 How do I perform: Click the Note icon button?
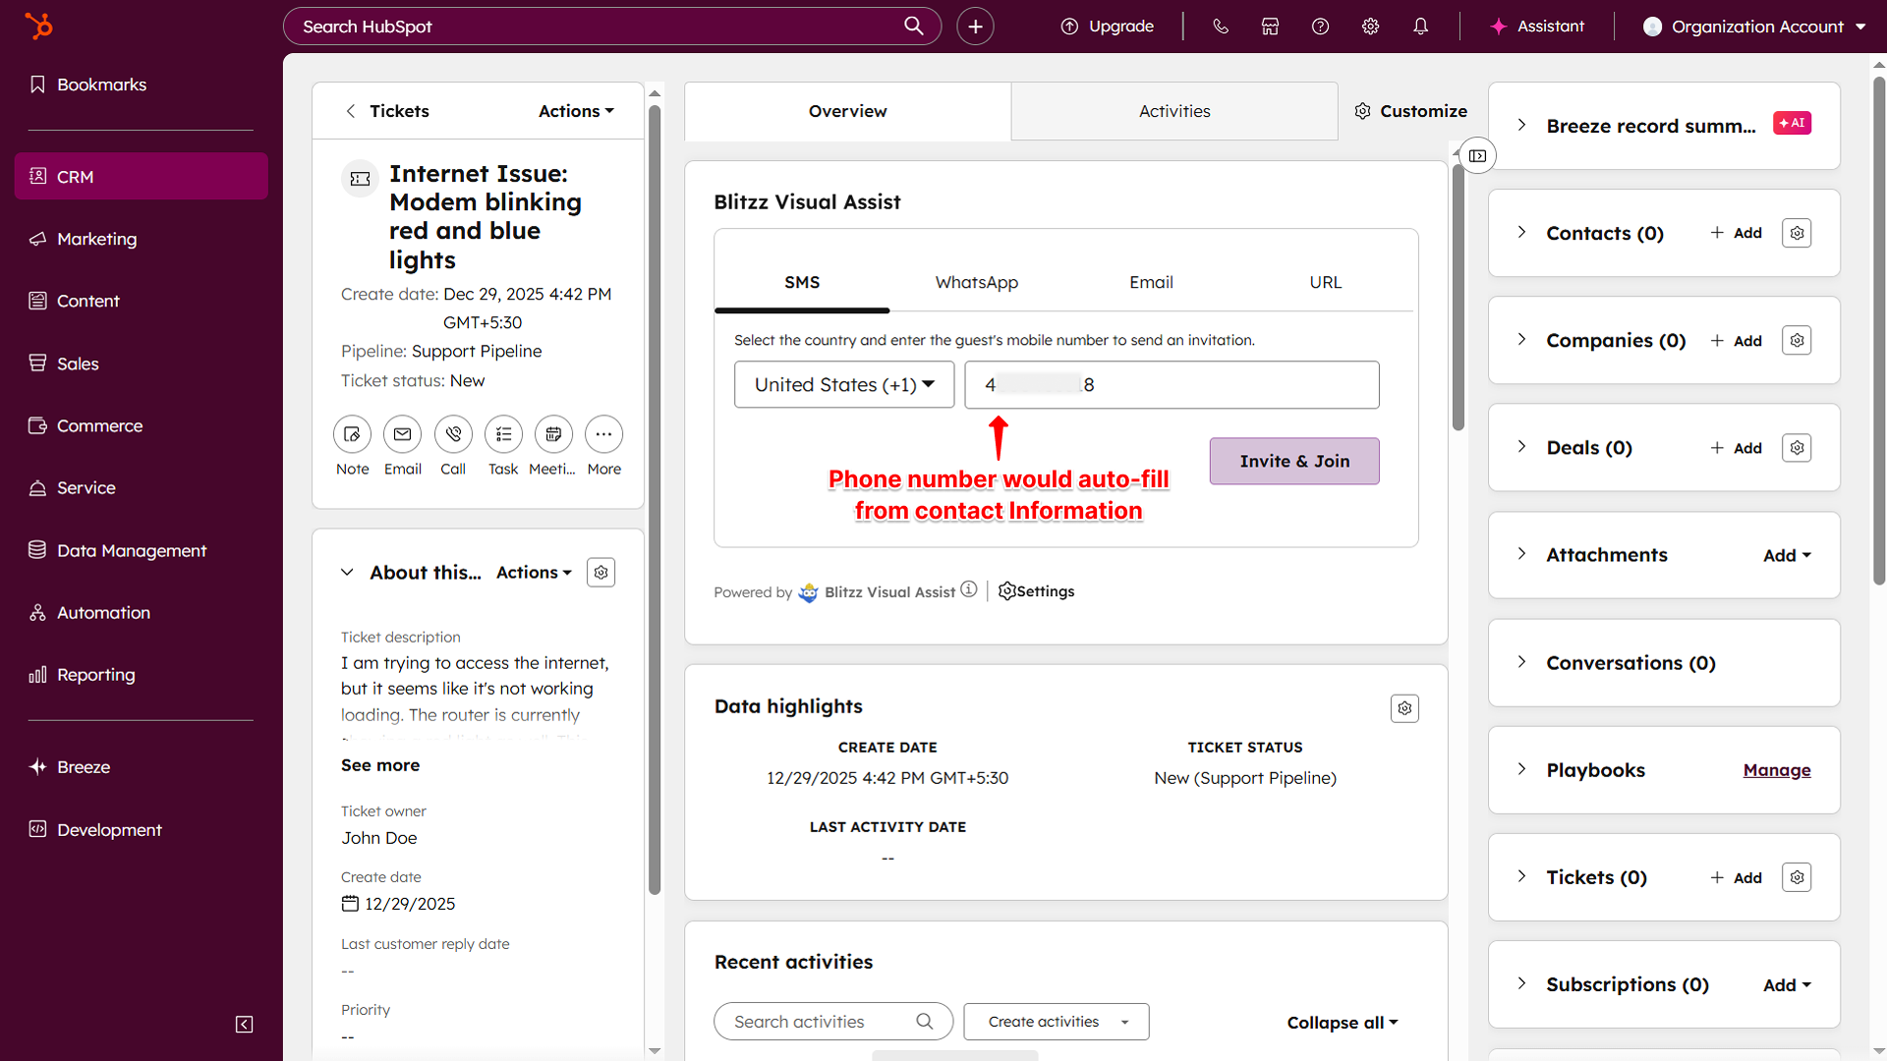tap(352, 434)
